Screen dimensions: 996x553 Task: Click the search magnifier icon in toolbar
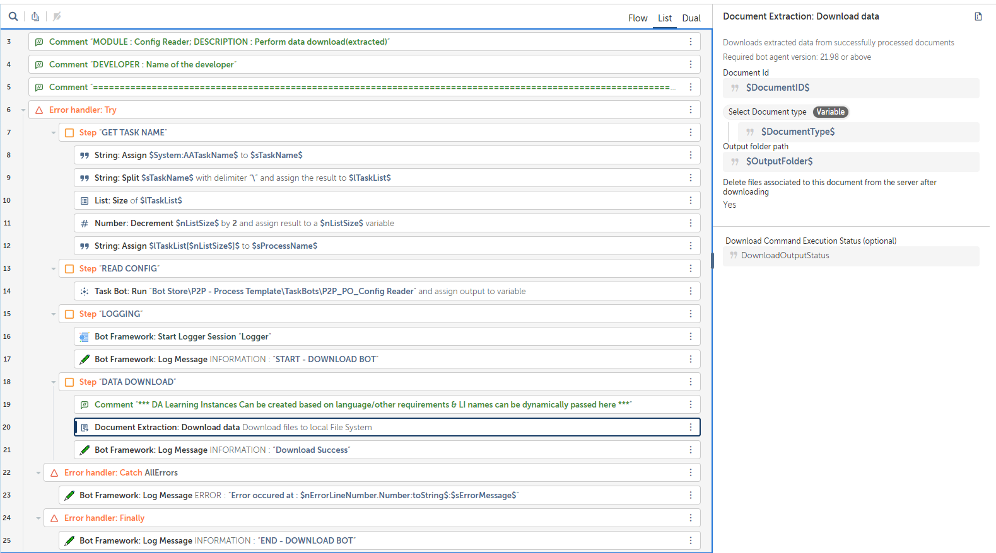(x=13, y=16)
